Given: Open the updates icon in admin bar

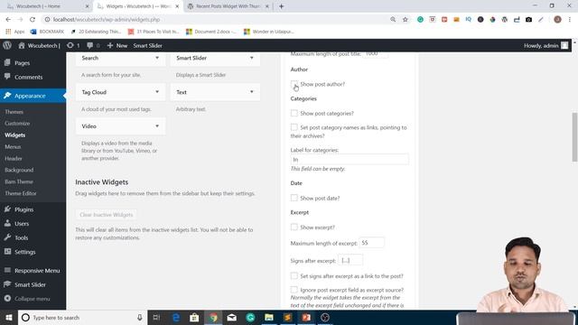Looking at the screenshot, I should click(x=73, y=45).
